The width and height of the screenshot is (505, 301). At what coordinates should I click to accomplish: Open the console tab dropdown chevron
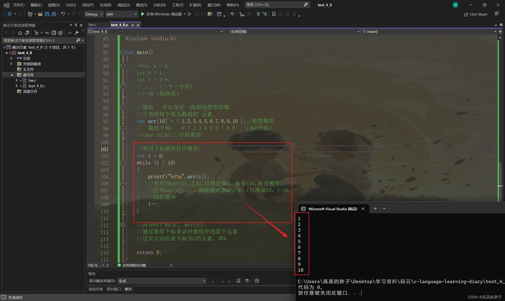click(384, 208)
